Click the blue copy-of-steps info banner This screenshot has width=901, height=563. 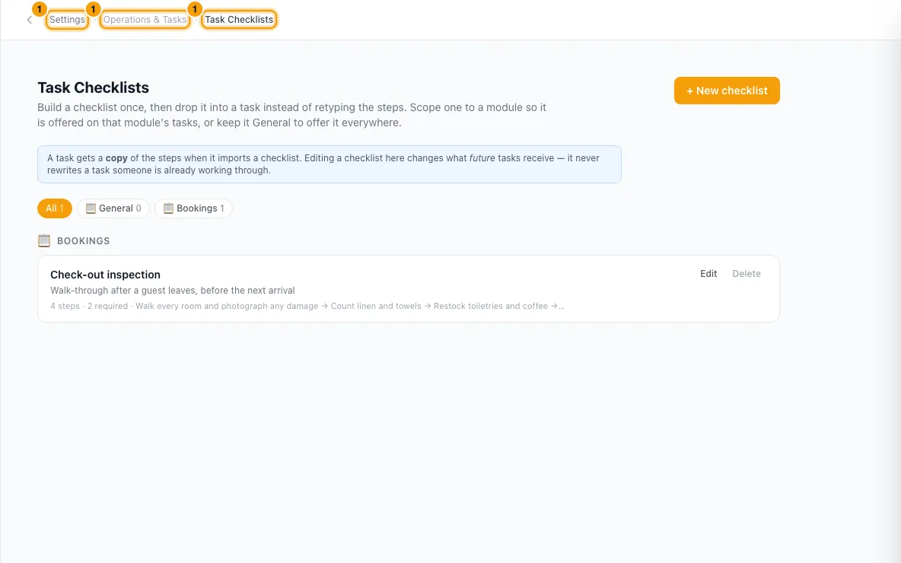[x=330, y=164]
